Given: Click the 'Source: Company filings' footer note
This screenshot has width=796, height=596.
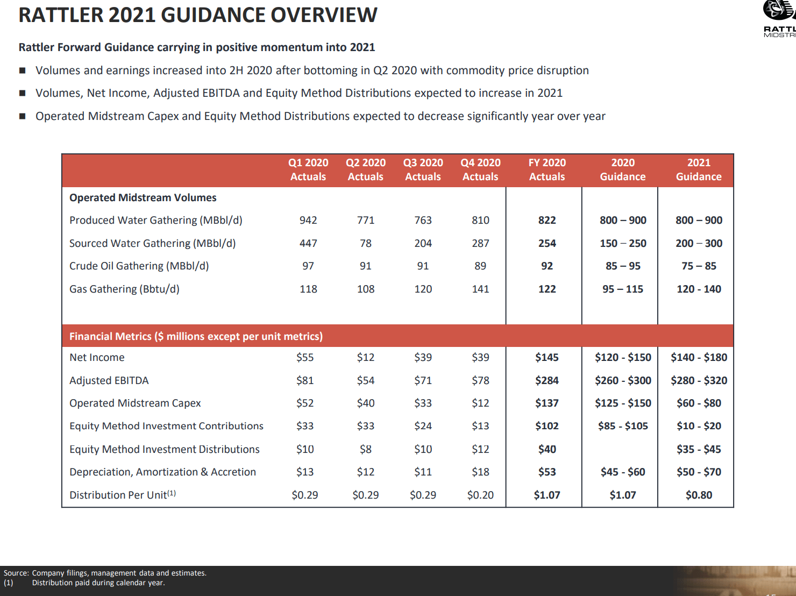Looking at the screenshot, I should 105,573.
